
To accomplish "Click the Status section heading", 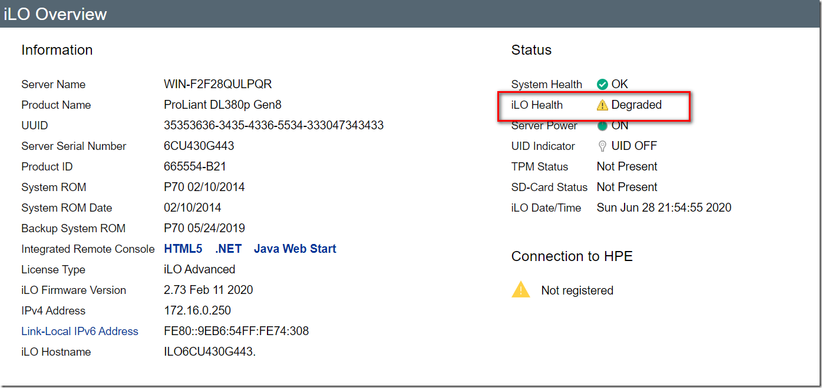I will click(x=532, y=50).
